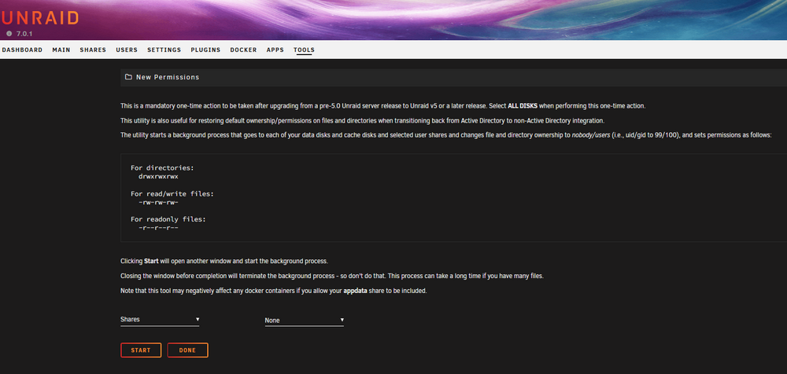The height and width of the screenshot is (374, 787).
Task: Click the 7.0.1 version number
Action: (x=24, y=34)
